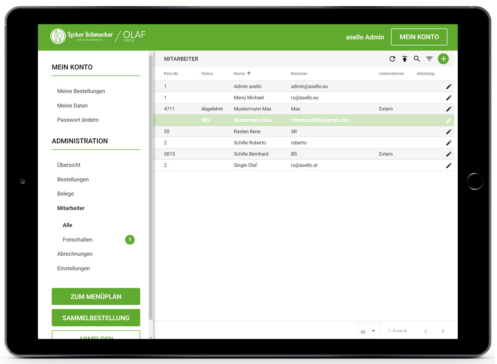Edit Single Olaf row using pencil icon
Image resolution: width=497 pixels, height=364 pixels.
click(x=449, y=166)
